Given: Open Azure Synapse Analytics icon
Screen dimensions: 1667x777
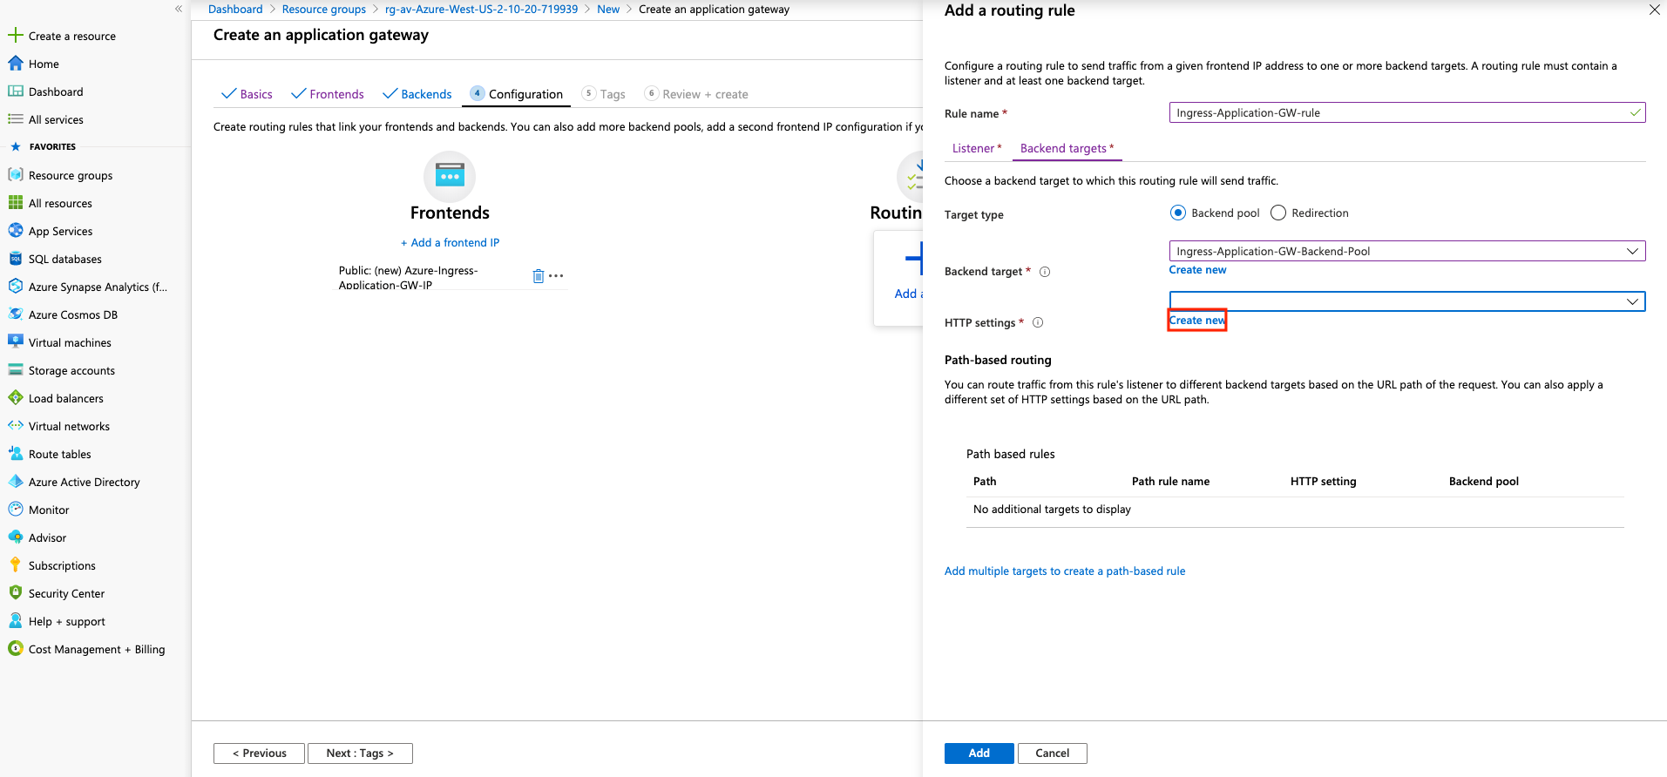Looking at the screenshot, I should [15, 287].
